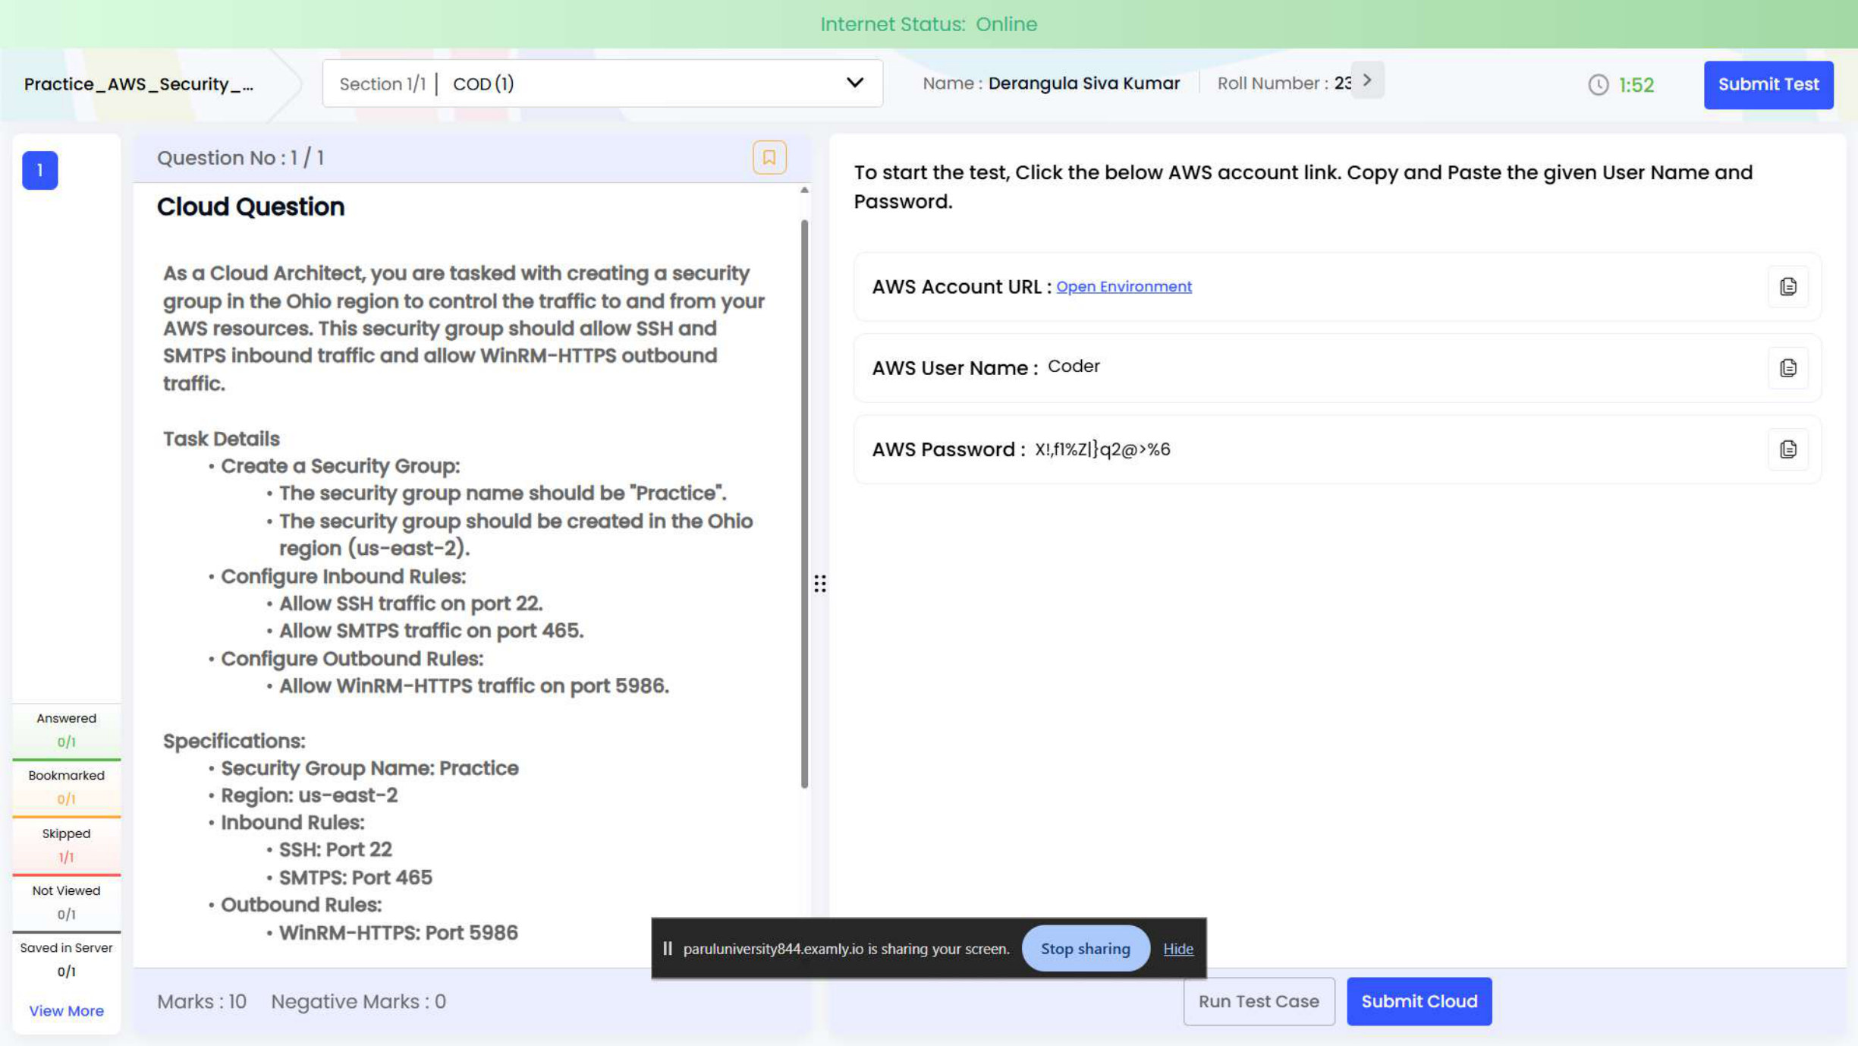Stop sharing the screen
The image size is (1858, 1046).
click(1085, 948)
